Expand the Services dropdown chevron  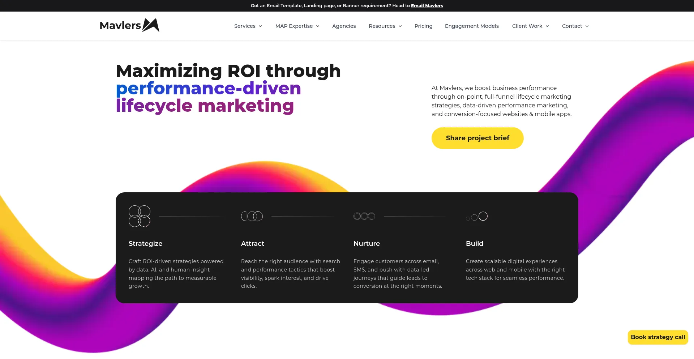coord(260,26)
